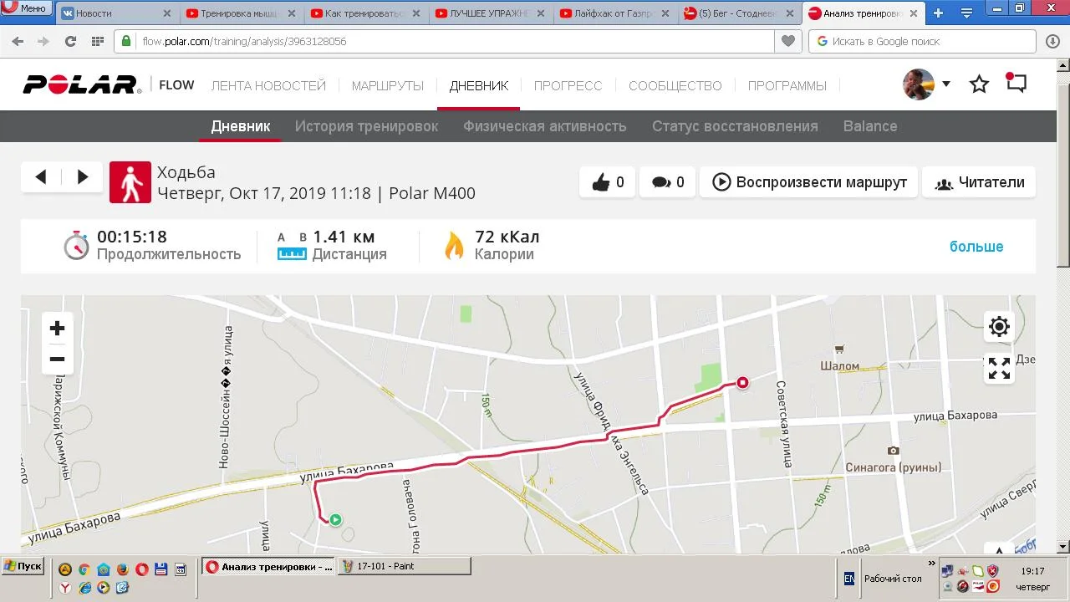Viewport: 1070px width, 602px height.
Task: Go to the next training with right arrow
Action: pyautogui.click(x=82, y=176)
